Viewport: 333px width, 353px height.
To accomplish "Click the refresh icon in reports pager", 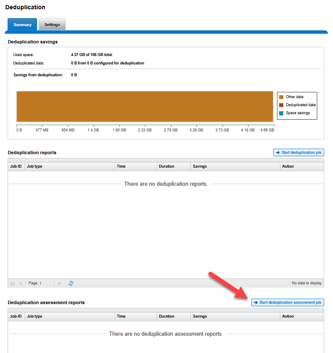I will 71,283.
